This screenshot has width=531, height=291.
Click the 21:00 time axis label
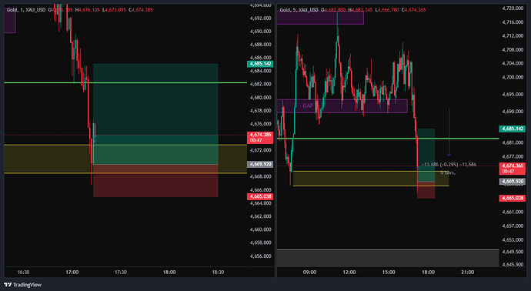click(468, 272)
